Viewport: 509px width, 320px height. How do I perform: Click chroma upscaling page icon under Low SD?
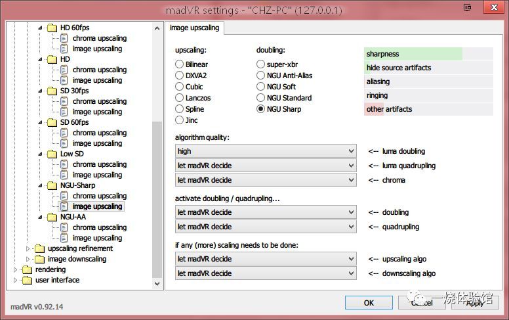point(64,164)
